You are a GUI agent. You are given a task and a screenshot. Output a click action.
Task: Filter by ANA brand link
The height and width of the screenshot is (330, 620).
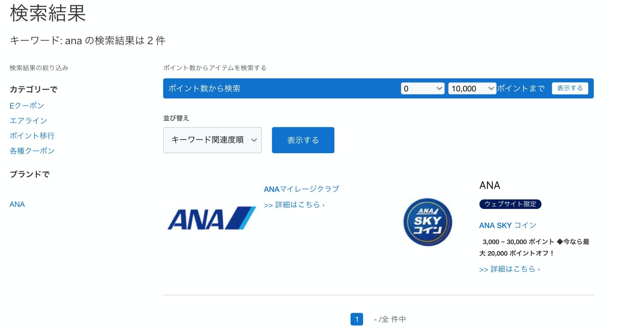click(x=17, y=204)
